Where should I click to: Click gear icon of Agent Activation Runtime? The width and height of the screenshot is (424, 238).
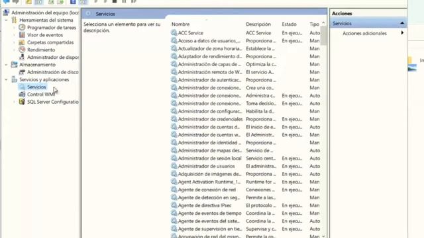174,182
